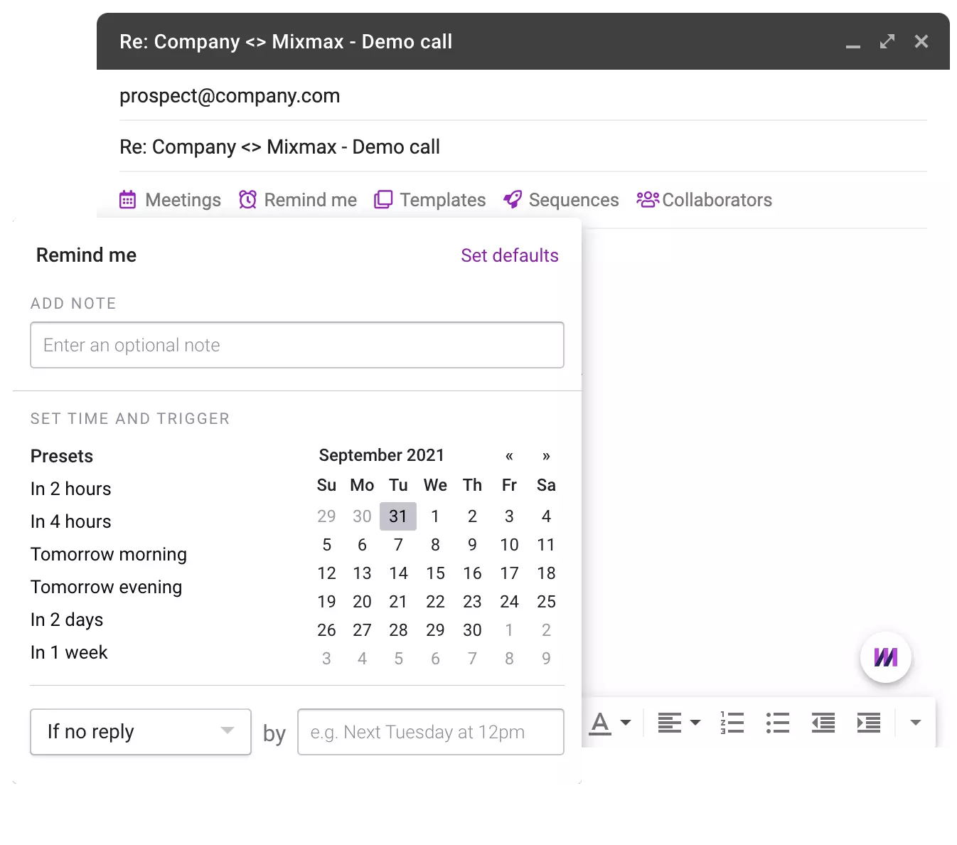Image resolution: width=957 pixels, height=845 pixels.
Task: Open Sequences rocket option
Action: tap(560, 200)
